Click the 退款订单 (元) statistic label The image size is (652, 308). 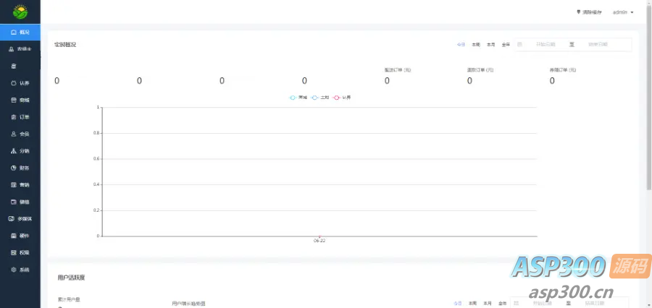480,70
